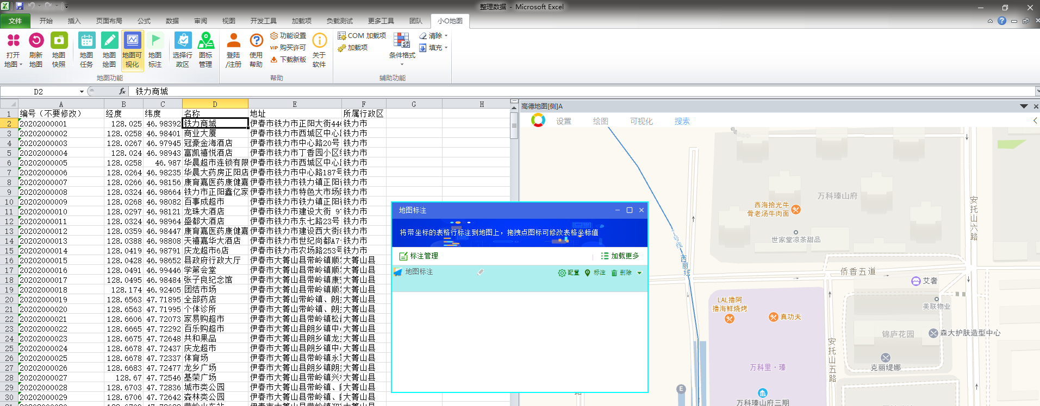Select cell with 编号 20202000005
This screenshot has height=406, width=1040.
(61, 162)
